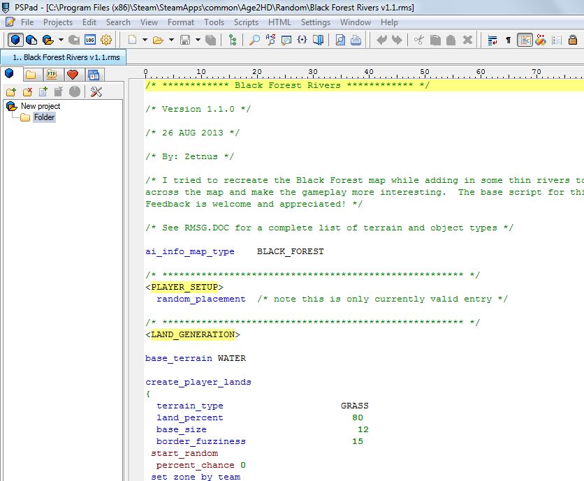Click the scissors cut icon
The height and width of the screenshot is (481, 584).
(419, 40)
